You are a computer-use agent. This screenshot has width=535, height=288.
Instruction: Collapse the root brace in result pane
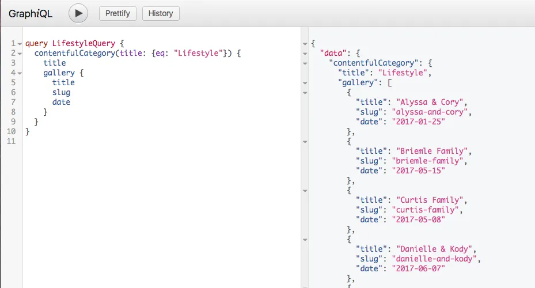(x=305, y=44)
